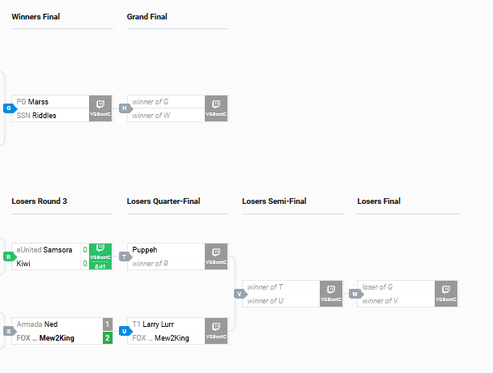Select green match identifier R badge
Screen dimensions: 493x373
(10, 256)
